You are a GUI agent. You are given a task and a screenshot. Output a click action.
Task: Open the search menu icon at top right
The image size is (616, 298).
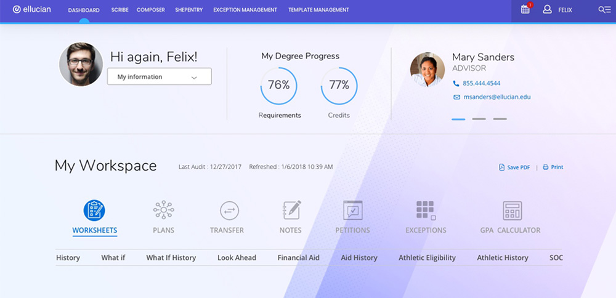604,10
